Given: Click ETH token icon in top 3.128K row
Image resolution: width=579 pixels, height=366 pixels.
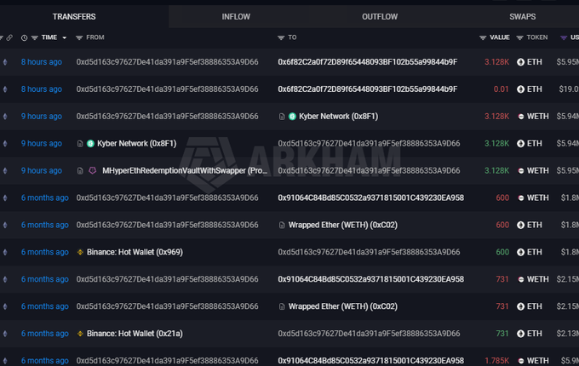Looking at the screenshot, I should (520, 62).
